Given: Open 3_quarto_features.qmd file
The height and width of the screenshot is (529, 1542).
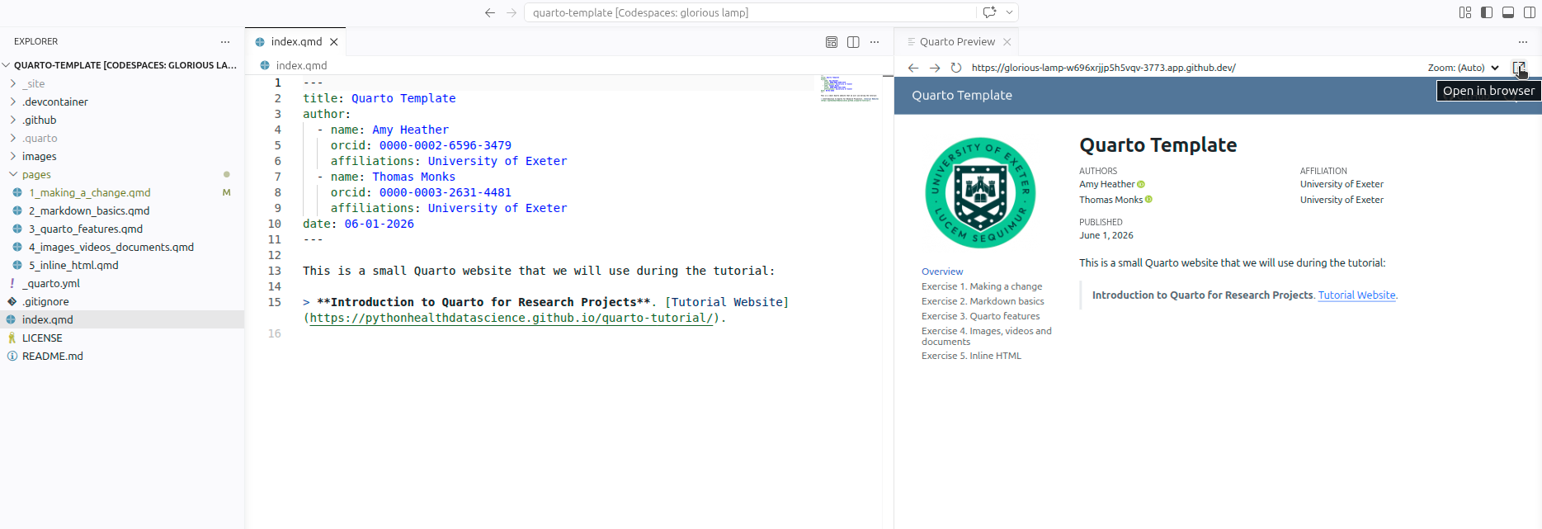Looking at the screenshot, I should point(122,229).
